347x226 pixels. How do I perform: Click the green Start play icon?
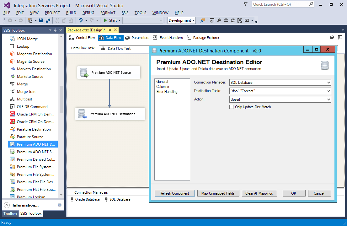105,20
